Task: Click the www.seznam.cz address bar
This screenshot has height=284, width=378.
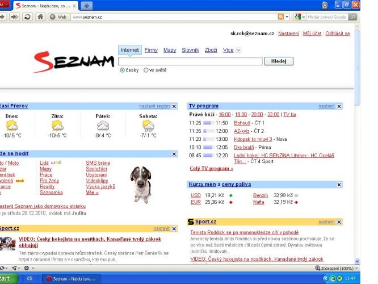Action: tap(174, 17)
